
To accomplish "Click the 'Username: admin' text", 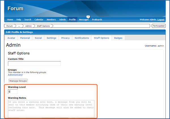I will click(154, 46).
